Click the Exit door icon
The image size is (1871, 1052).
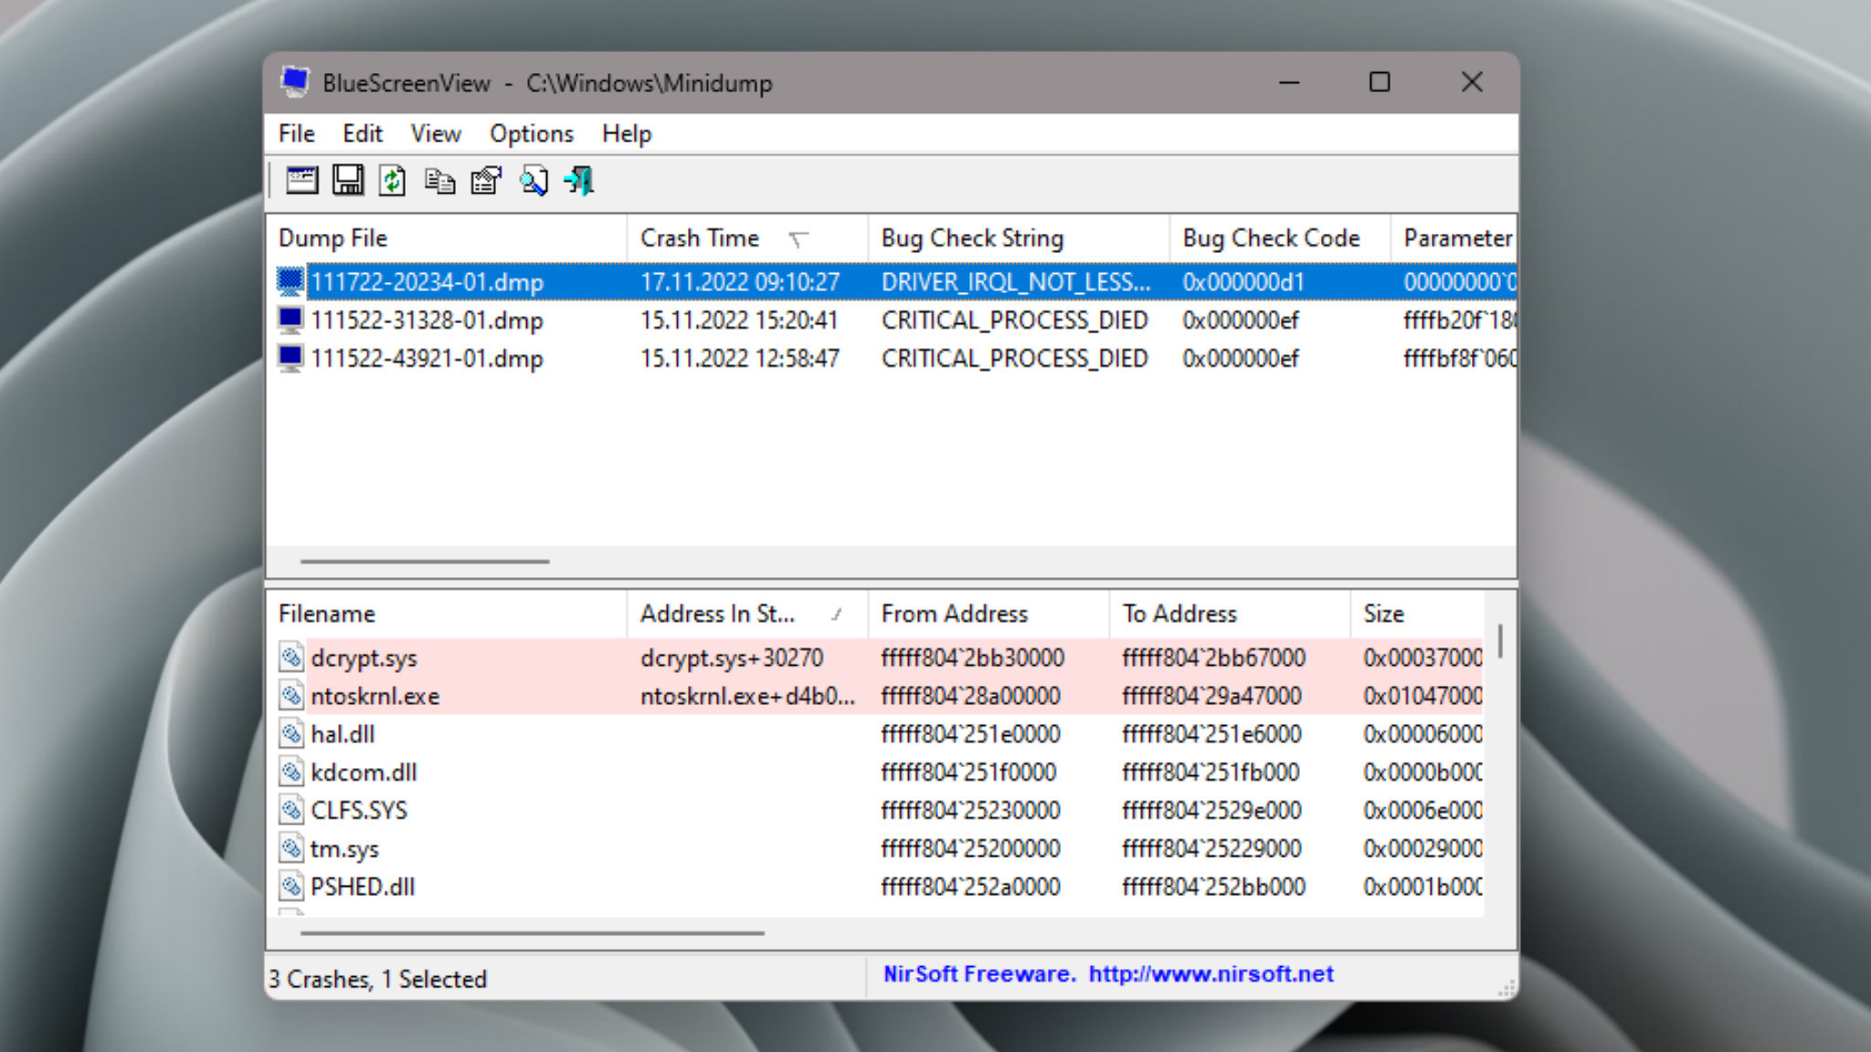(x=579, y=181)
